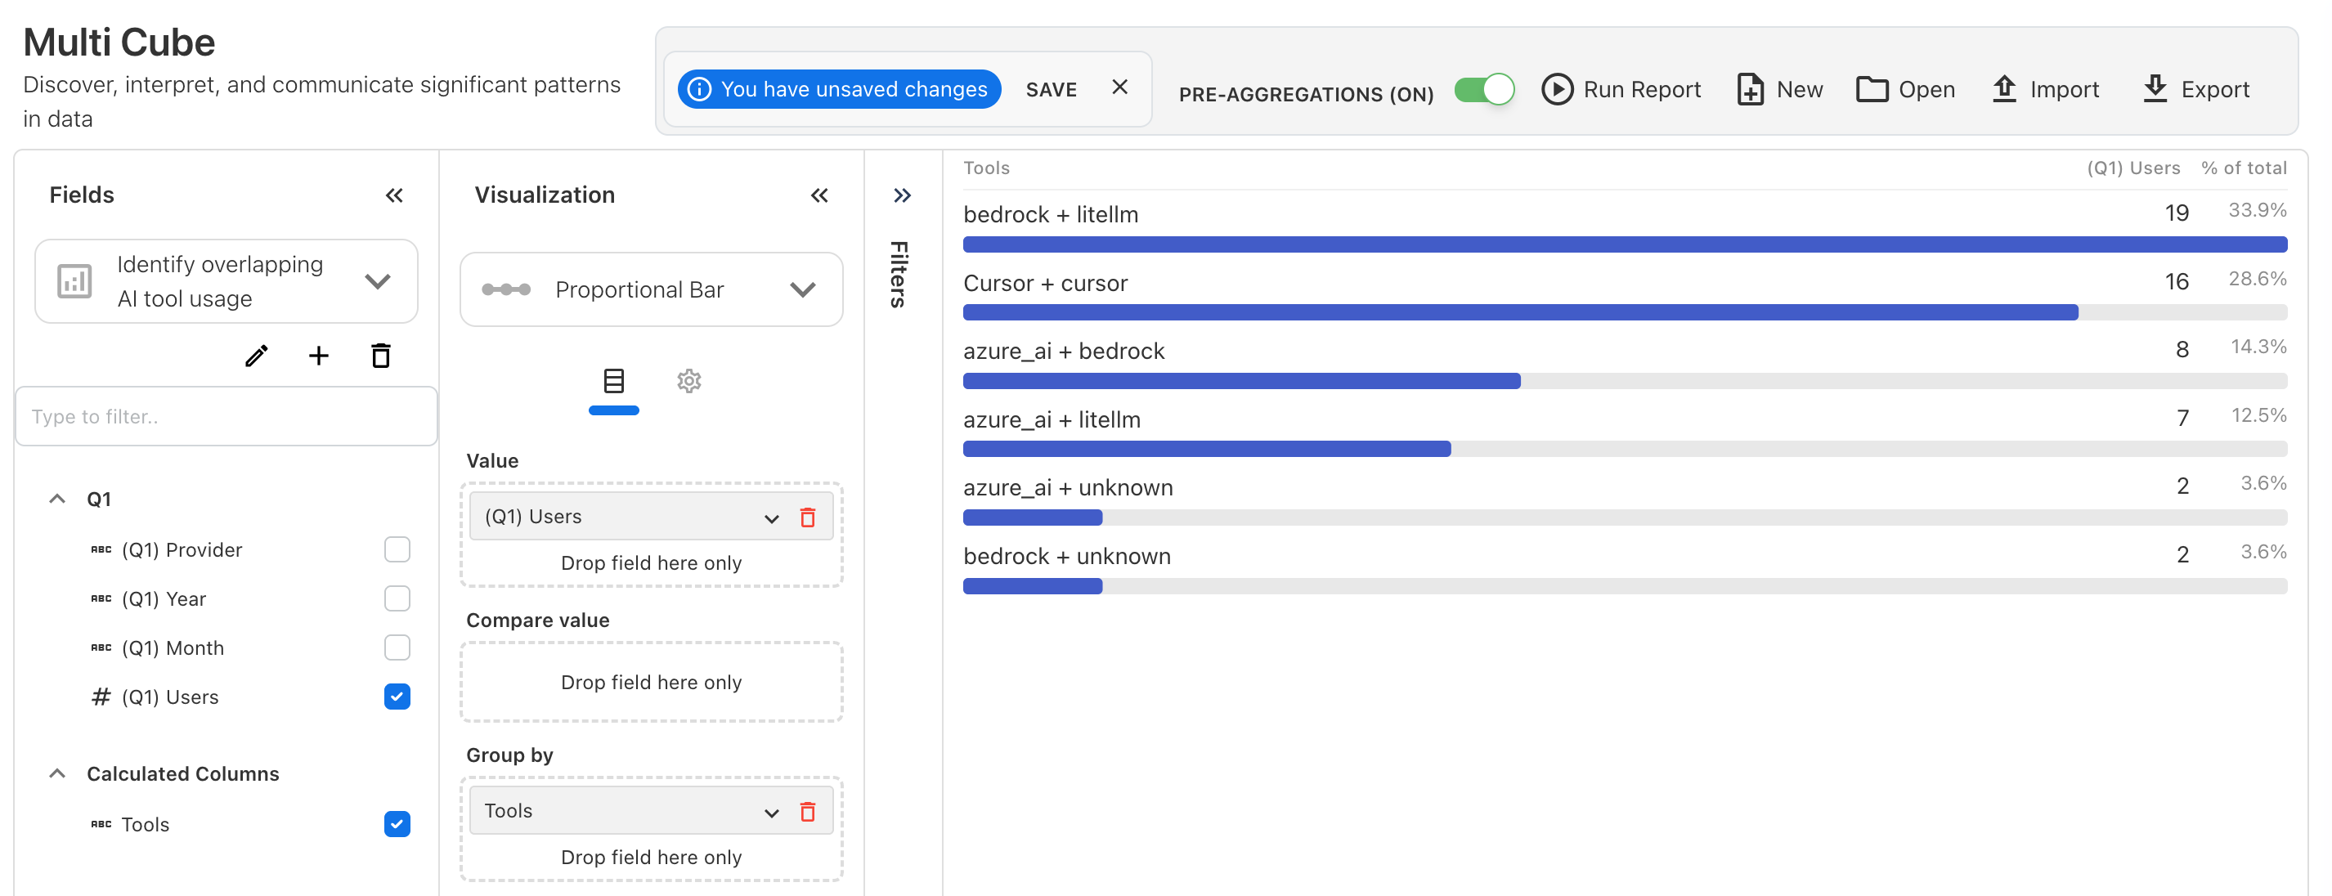The height and width of the screenshot is (896, 2332).
Task: Select the azure_ai + litellm row label
Action: point(1052,420)
